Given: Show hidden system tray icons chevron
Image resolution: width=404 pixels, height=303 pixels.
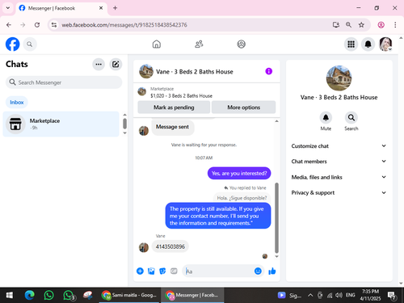Looking at the screenshot, I should pyautogui.click(x=310, y=295).
